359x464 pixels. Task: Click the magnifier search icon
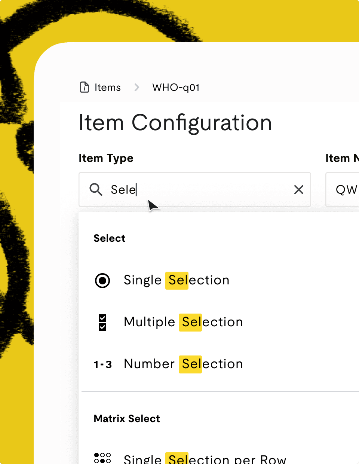[96, 190]
